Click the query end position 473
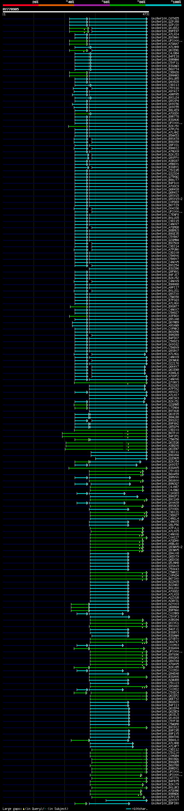The width and height of the screenshot is (184, 811). (145, 14)
